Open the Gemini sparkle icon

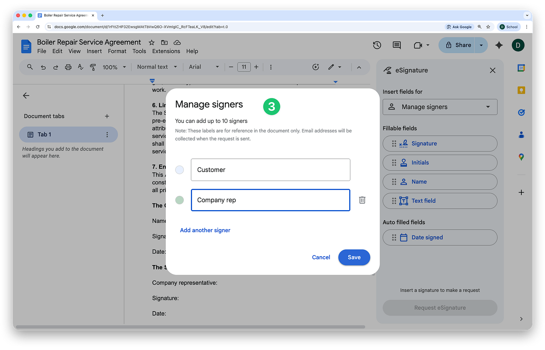coord(499,45)
